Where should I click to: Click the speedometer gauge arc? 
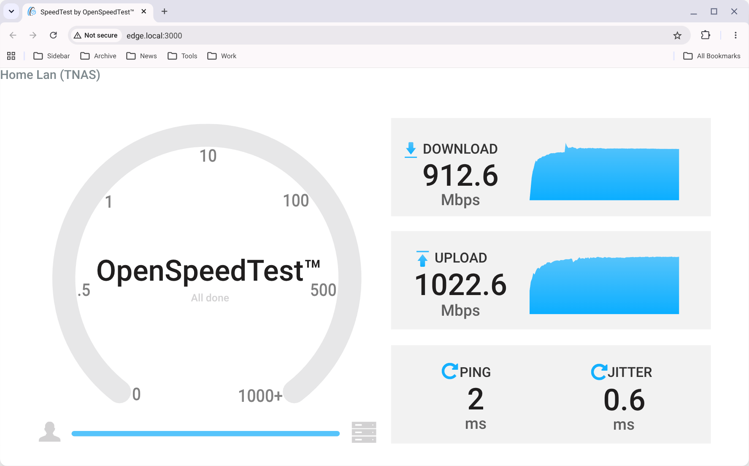[x=207, y=136]
